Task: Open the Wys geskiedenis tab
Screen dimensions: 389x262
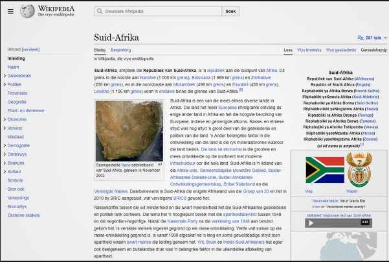Action: [x=340, y=50]
